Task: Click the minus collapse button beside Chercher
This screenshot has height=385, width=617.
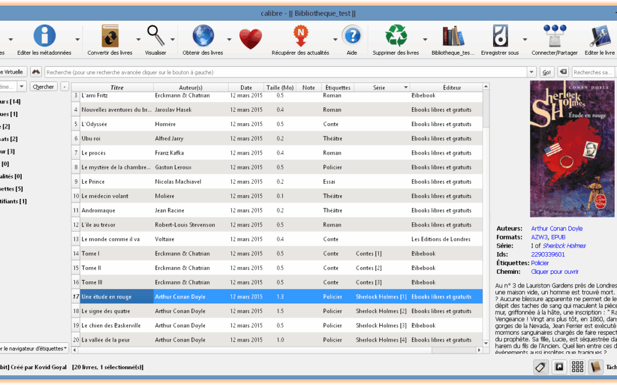Action: (65, 87)
